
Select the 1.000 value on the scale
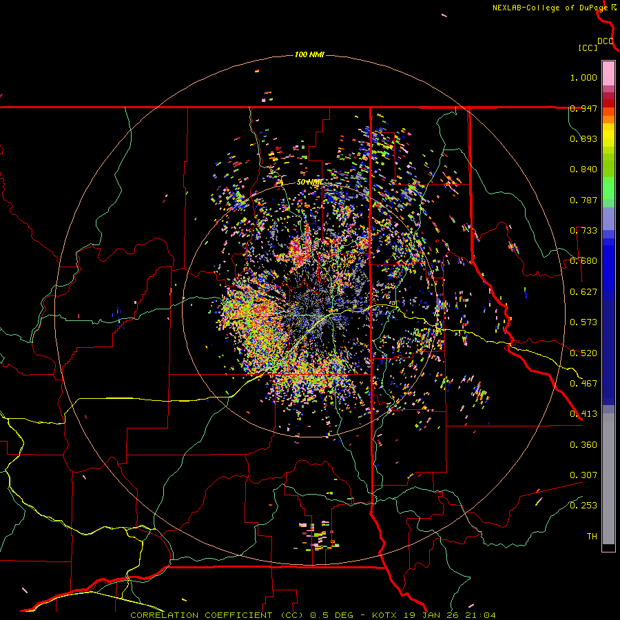click(x=583, y=77)
